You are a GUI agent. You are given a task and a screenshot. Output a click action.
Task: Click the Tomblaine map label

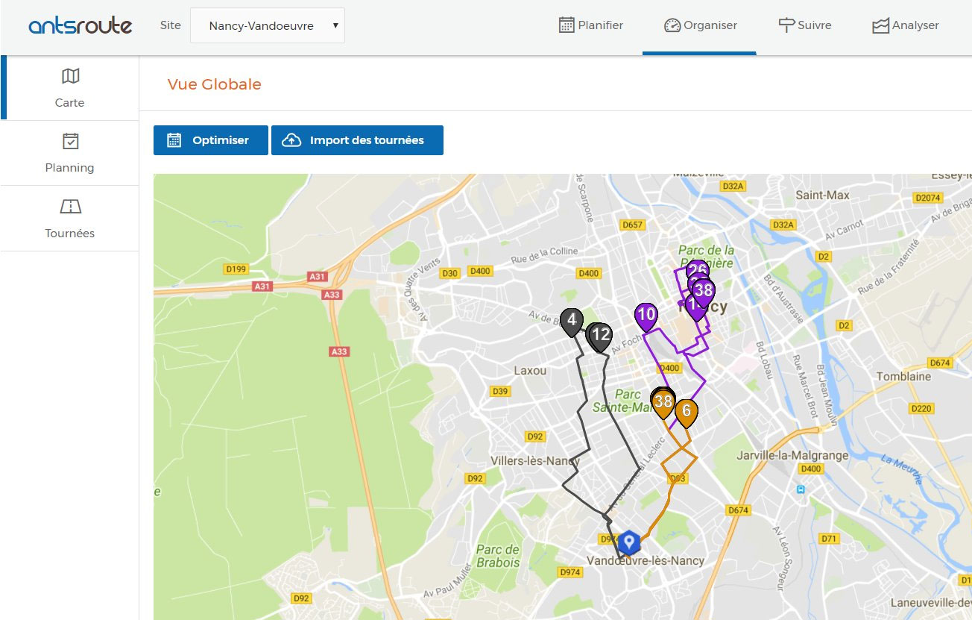tap(904, 376)
